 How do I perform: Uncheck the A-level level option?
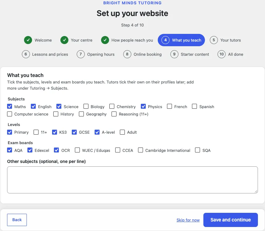[x=97, y=132]
